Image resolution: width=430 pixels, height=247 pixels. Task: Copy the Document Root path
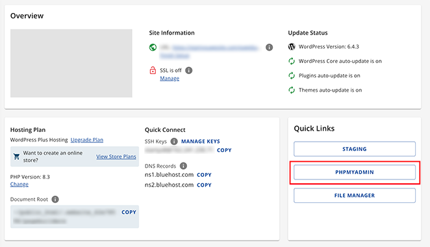point(129,212)
